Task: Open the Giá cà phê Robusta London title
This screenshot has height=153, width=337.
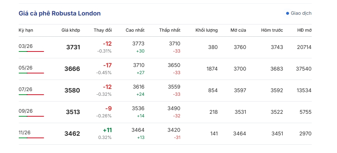Action: pyautogui.click(x=60, y=13)
